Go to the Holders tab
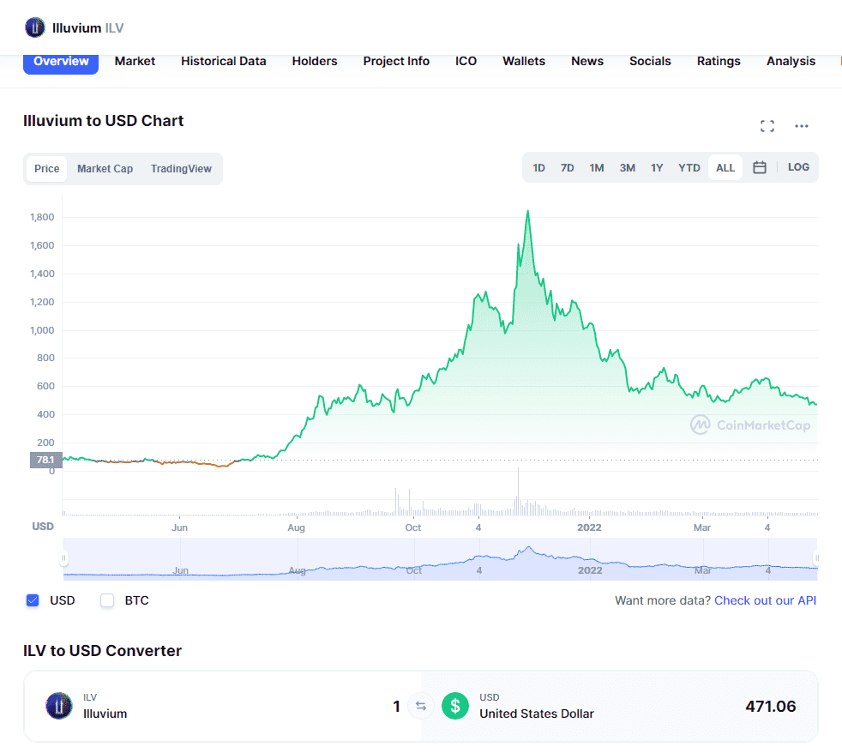Viewport: 842px width, 753px height. 315,61
